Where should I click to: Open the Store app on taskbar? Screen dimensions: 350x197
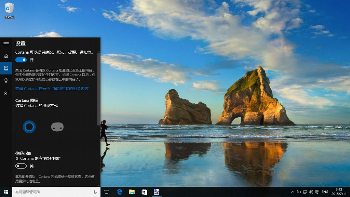[x=144, y=192]
